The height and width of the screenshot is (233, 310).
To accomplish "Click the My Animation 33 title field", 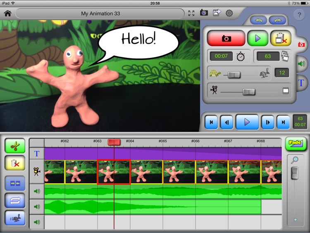I will tap(100, 14).
